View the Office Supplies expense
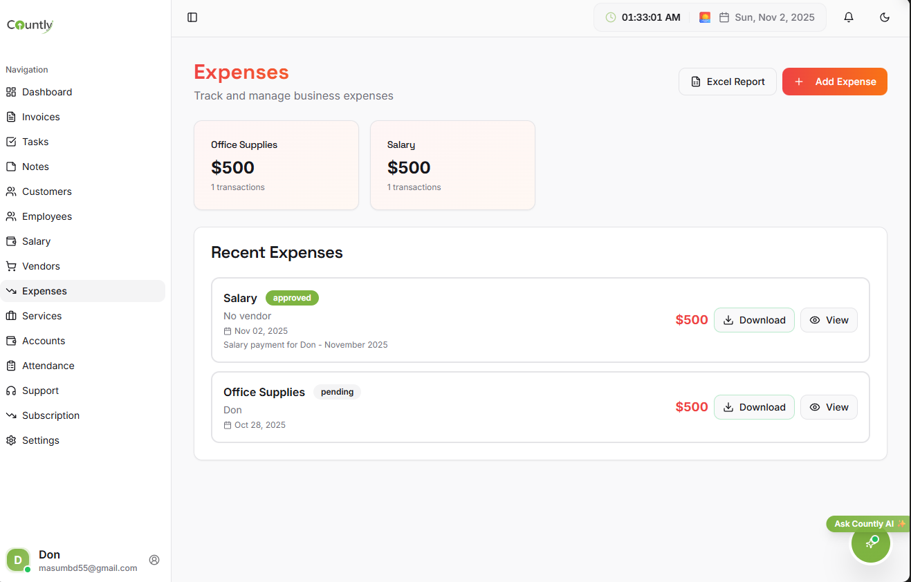Image resolution: width=911 pixels, height=582 pixels. 829,407
